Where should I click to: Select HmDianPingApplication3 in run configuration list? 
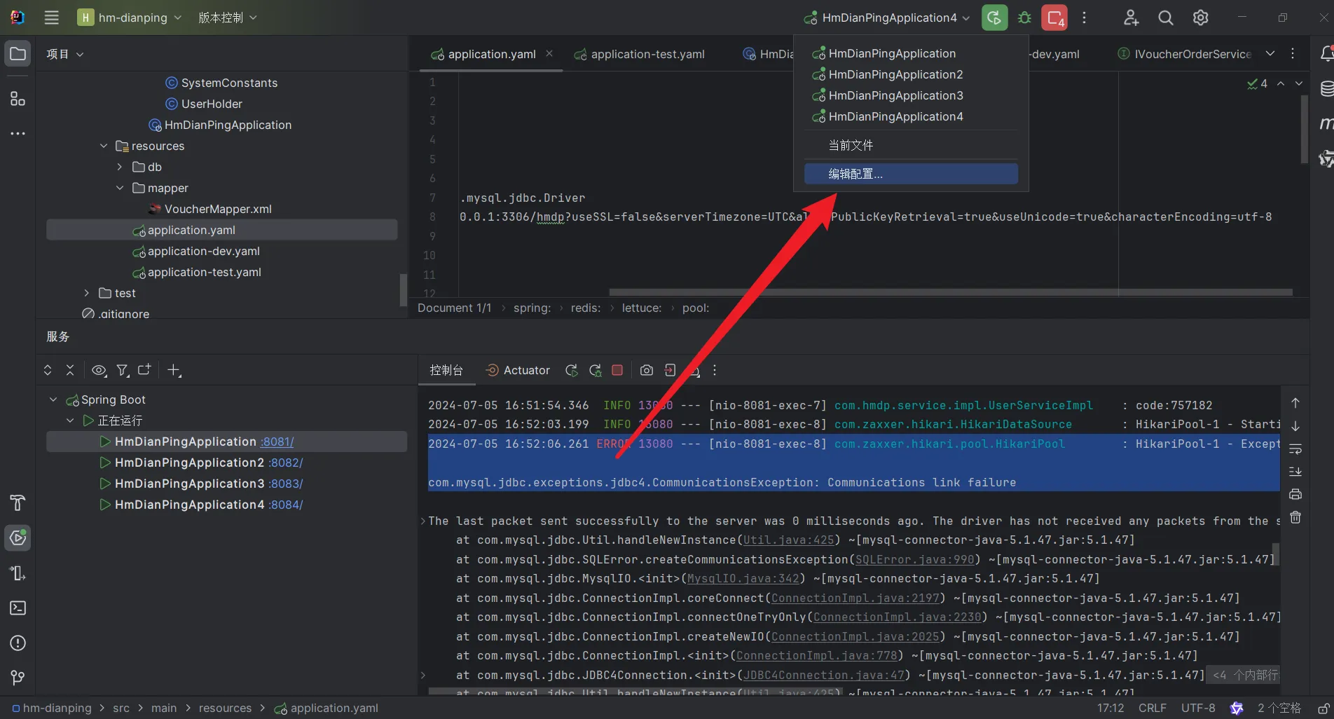click(911, 95)
